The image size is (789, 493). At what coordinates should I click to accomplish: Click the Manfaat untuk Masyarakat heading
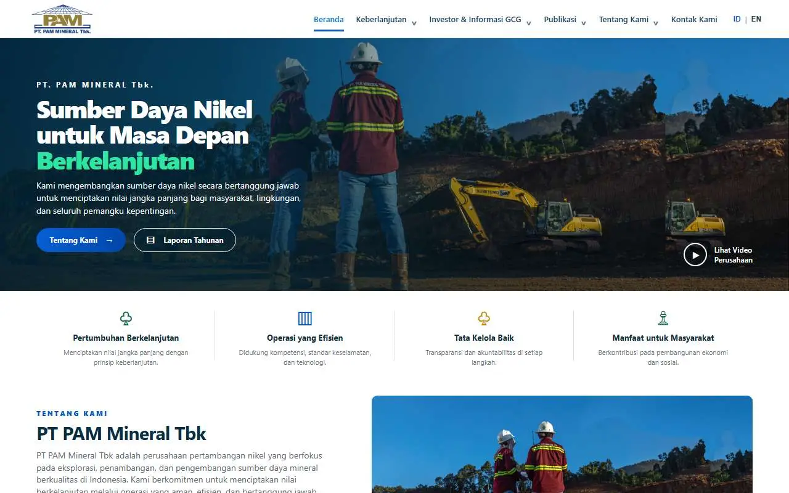point(663,338)
